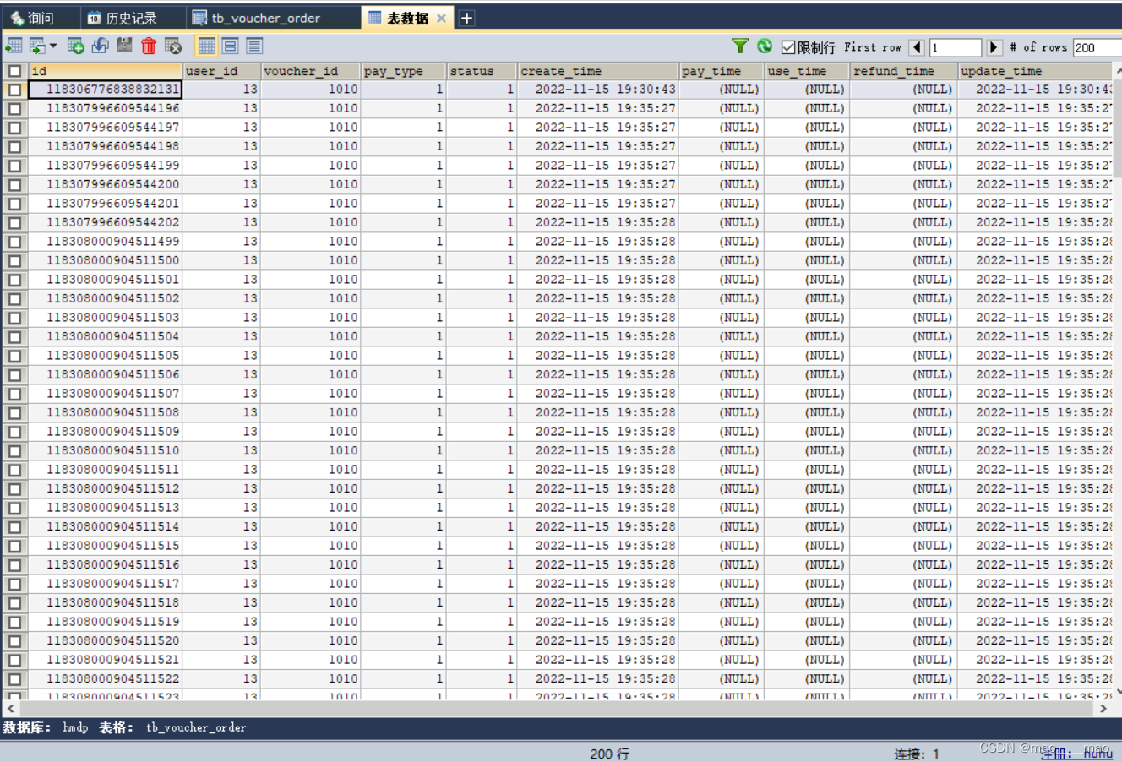Click the 连接: 1 status bar entry
Screen dimensions: 1122x762
(x=917, y=754)
